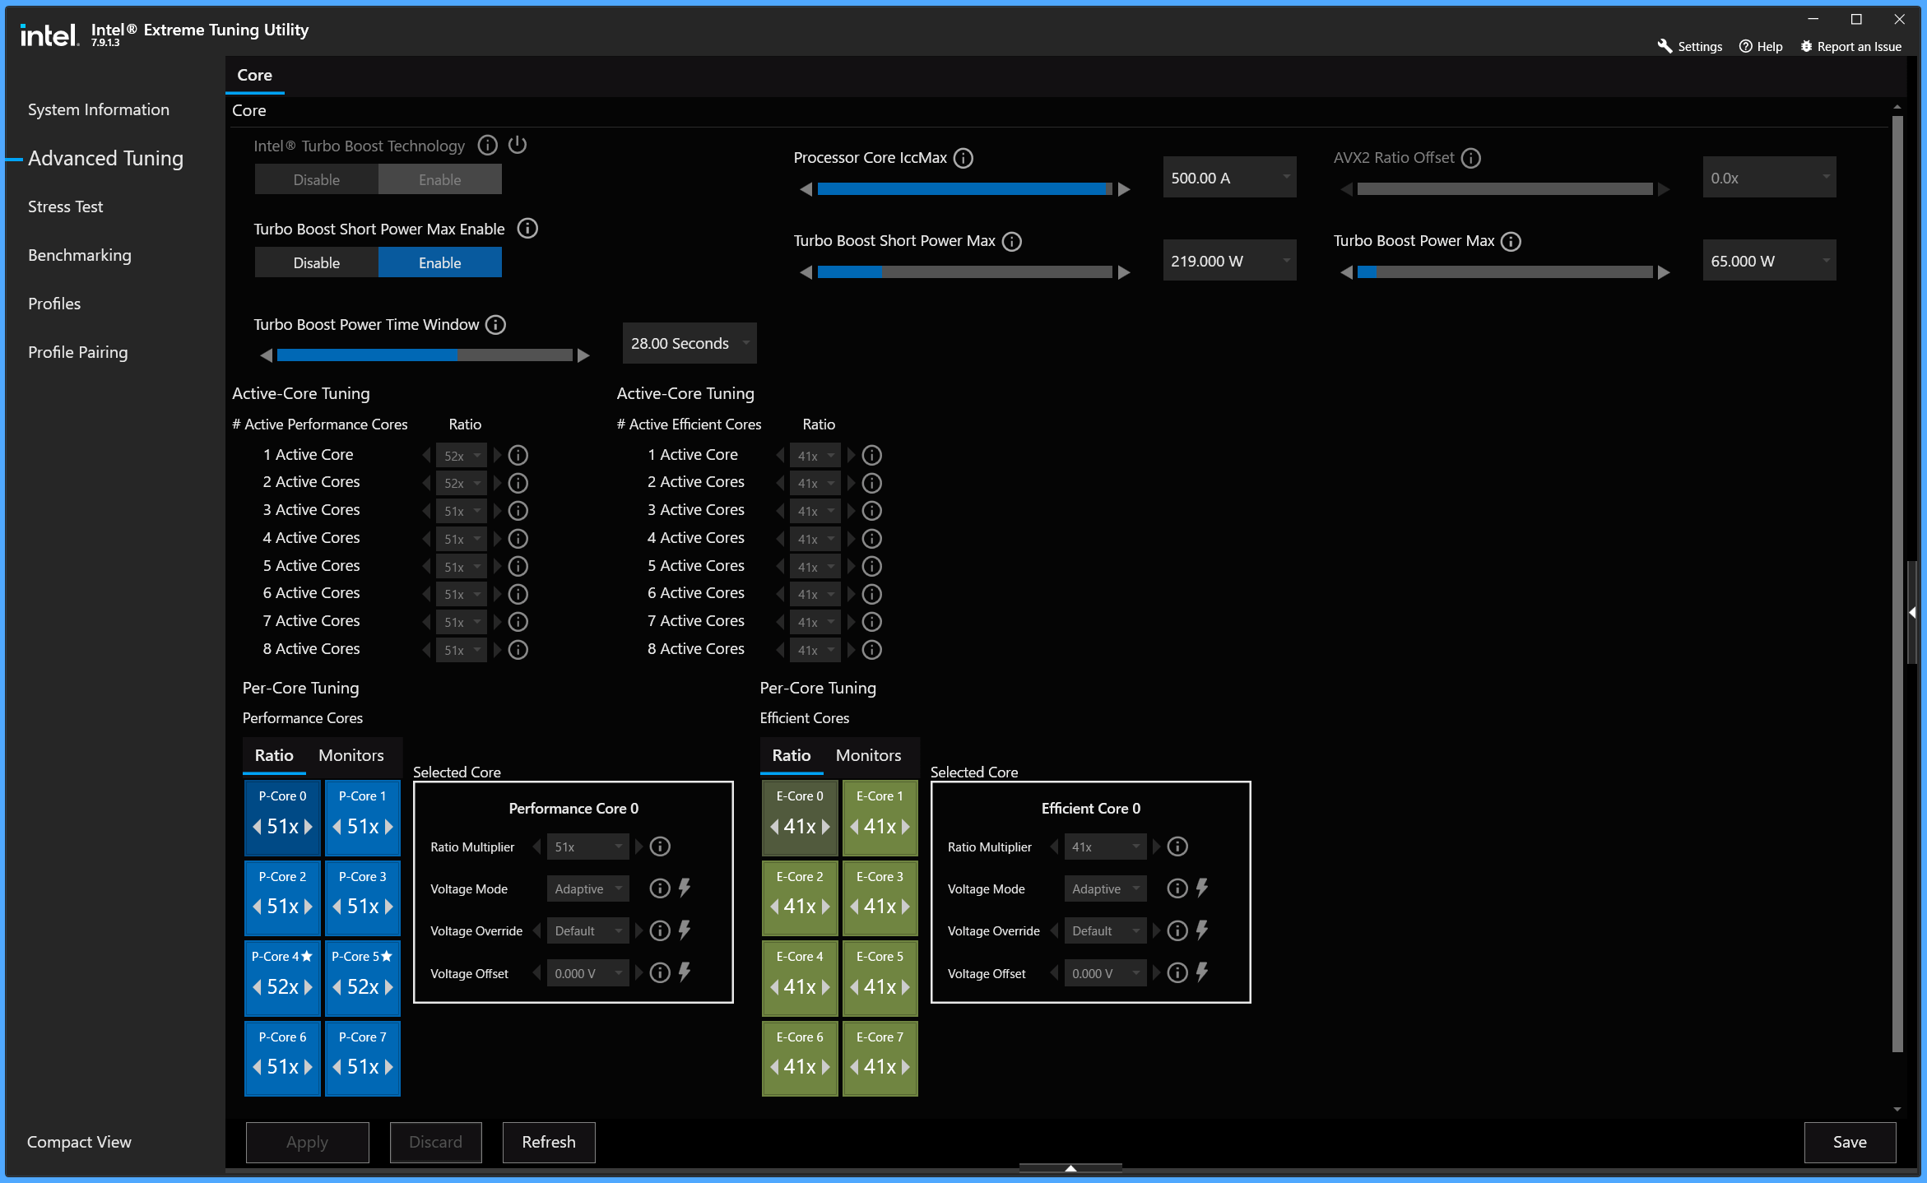Click lightning icon for Efficient Core 0 Voltage Mode

pos(1202,888)
